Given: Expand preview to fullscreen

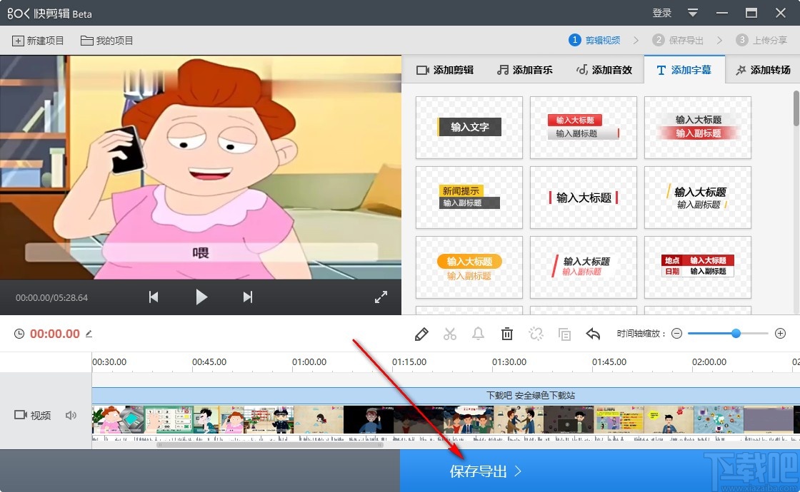Looking at the screenshot, I should click(381, 297).
